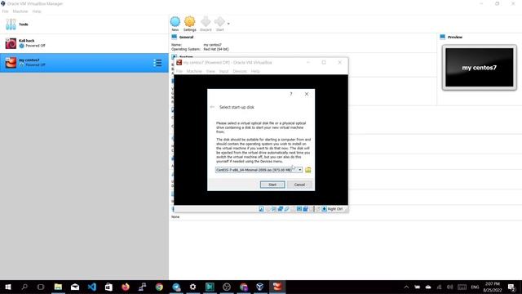
Task: Click the Start button in the dialog
Action: [272, 185]
